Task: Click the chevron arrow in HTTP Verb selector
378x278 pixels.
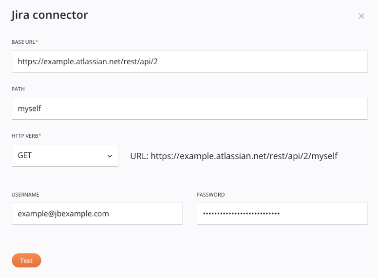Action: 110,156
